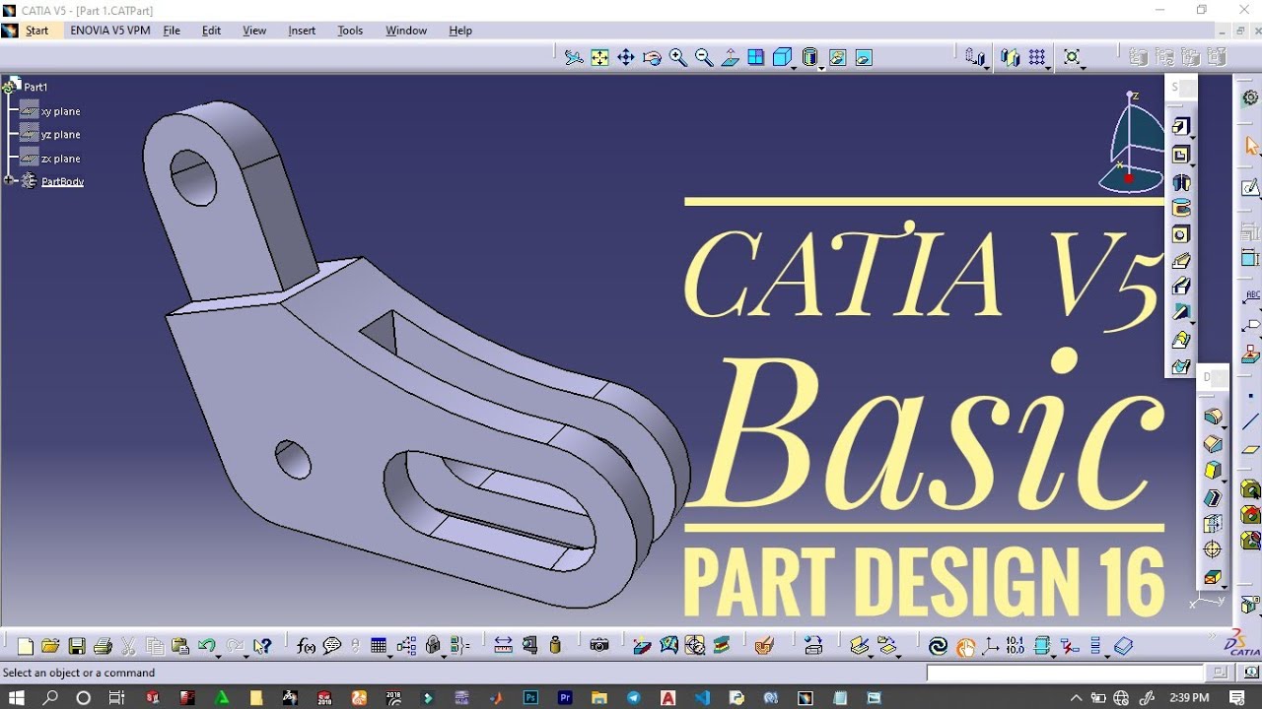Toggle Windows Task View button

[x=116, y=697]
